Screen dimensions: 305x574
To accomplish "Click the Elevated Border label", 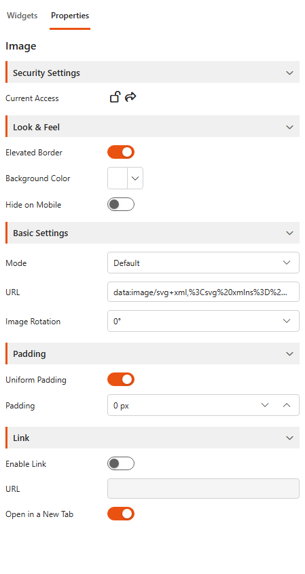I will point(34,153).
